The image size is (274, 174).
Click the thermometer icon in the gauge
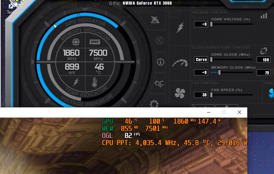tap(94, 82)
